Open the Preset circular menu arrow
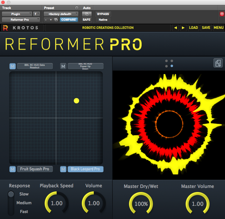 pos(77,8)
